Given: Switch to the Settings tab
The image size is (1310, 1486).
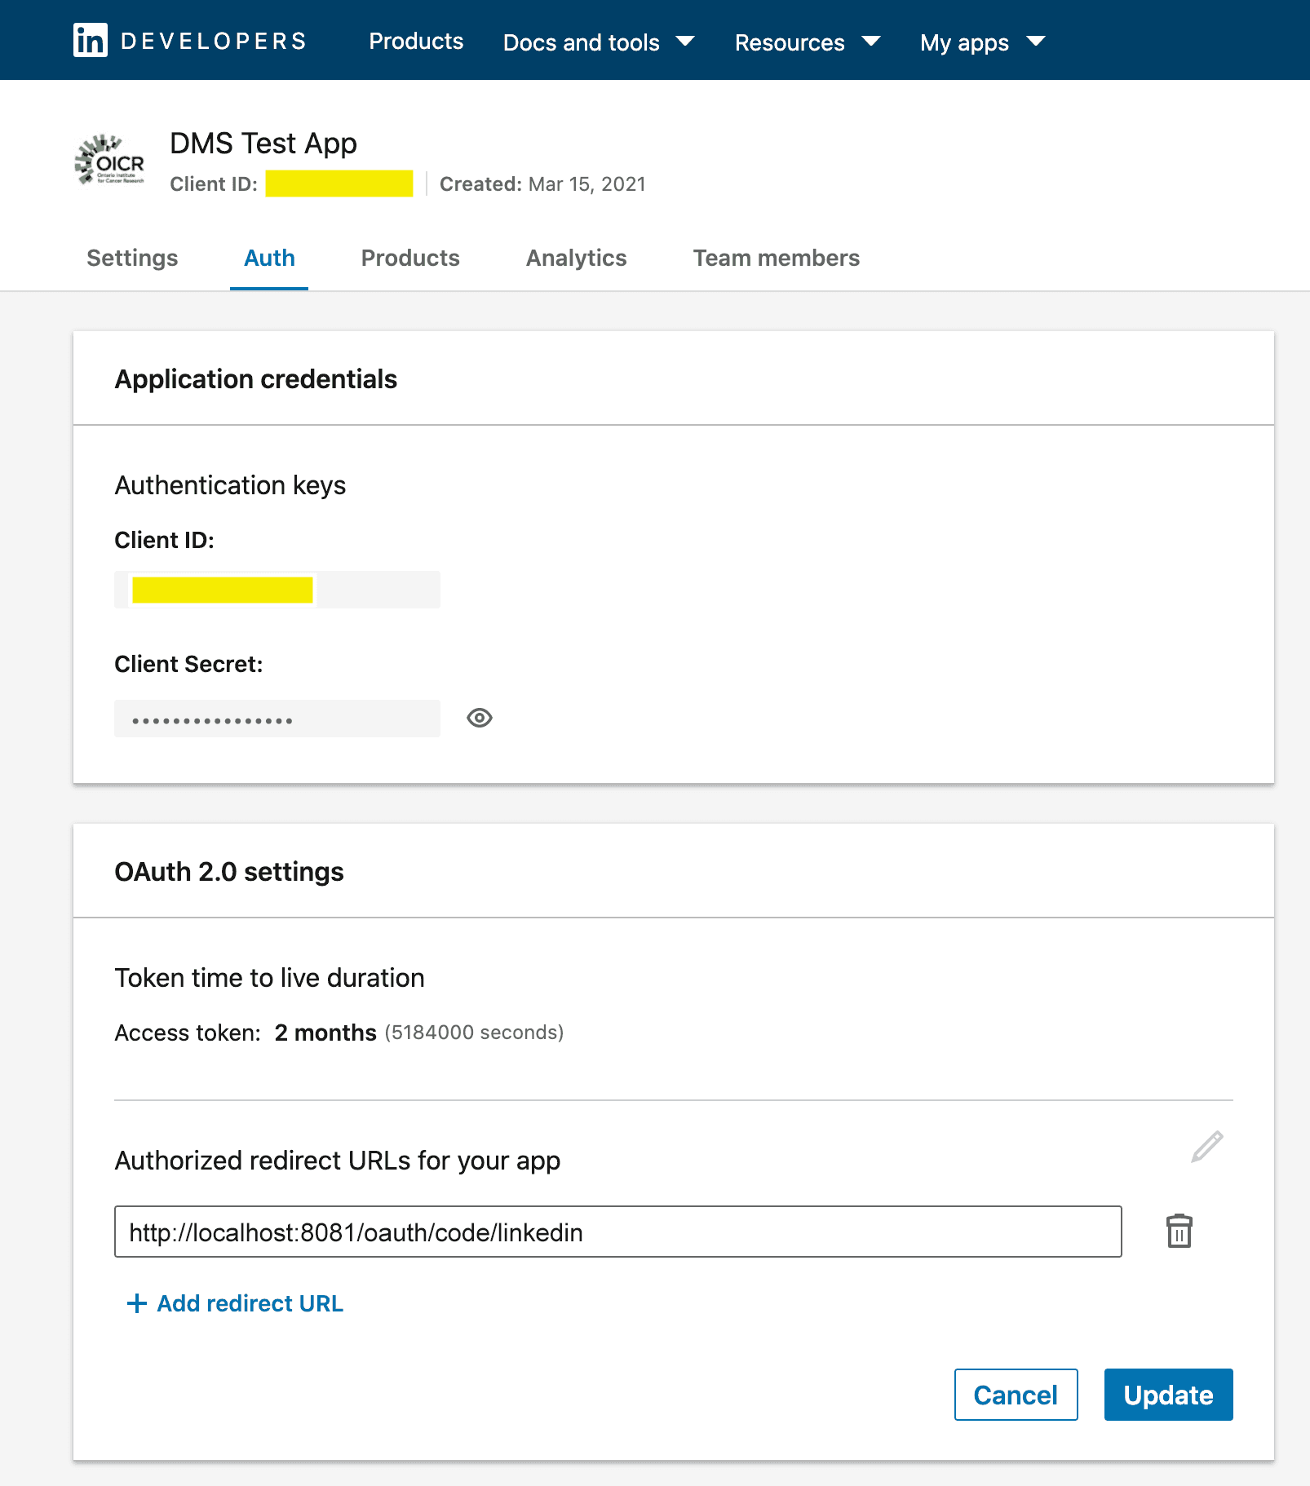Looking at the screenshot, I should pos(132,258).
